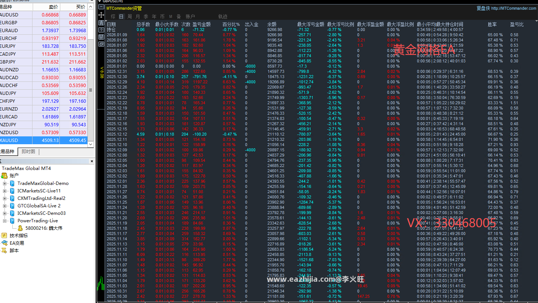
Task: Switch to the 周 weekly tab
Action: click(130, 16)
